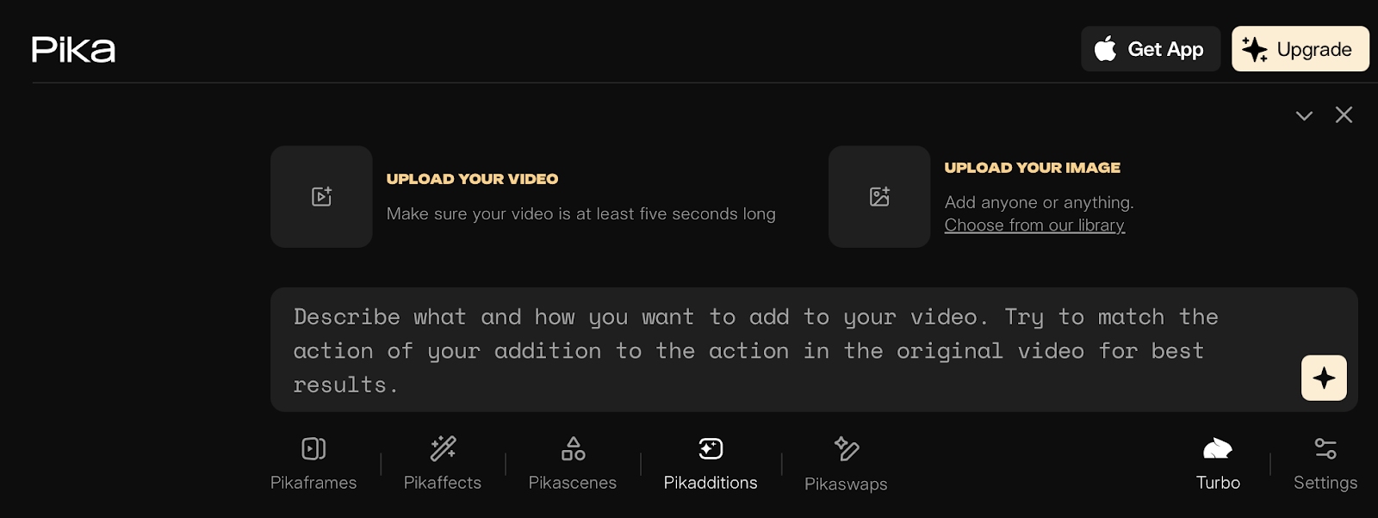The width and height of the screenshot is (1378, 518).
Task: Toggle the Turbo model option
Action: 1218,464
